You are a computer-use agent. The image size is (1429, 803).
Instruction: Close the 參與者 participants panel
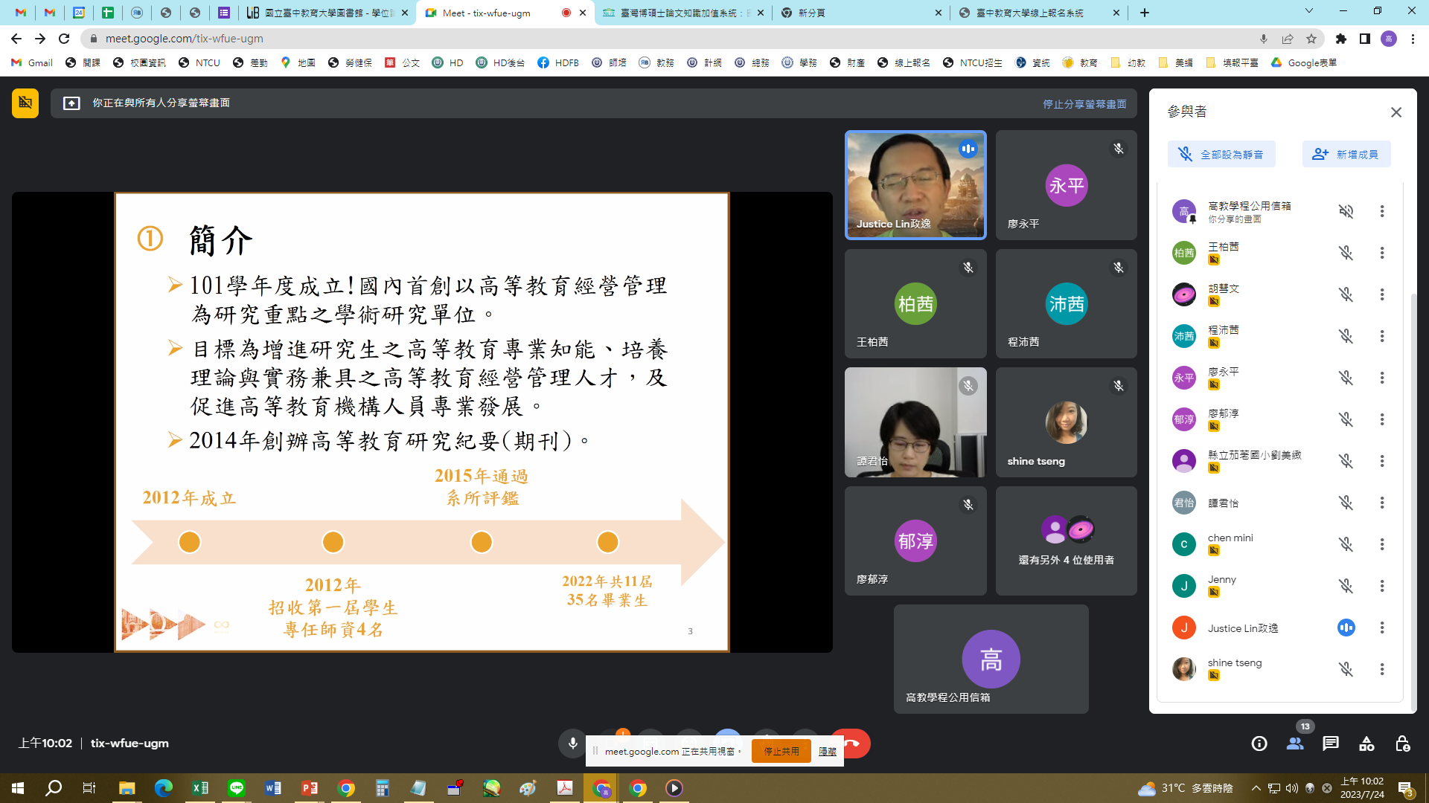tap(1396, 112)
